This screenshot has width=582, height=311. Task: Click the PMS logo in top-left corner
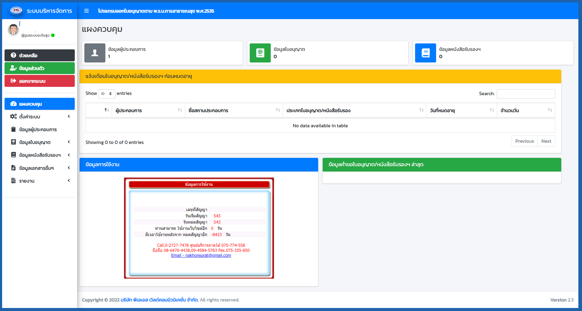tap(16, 11)
